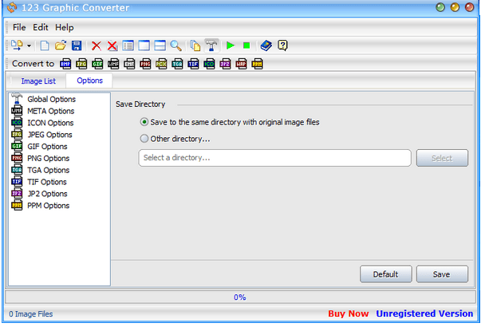The width and height of the screenshot is (489, 327).
Task: Convert to PPM format icon
Action: (x=257, y=64)
